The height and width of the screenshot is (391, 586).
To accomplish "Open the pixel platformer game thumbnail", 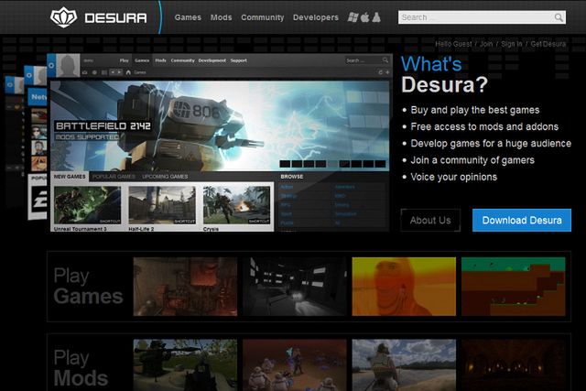I will pyautogui.click(x=514, y=287).
